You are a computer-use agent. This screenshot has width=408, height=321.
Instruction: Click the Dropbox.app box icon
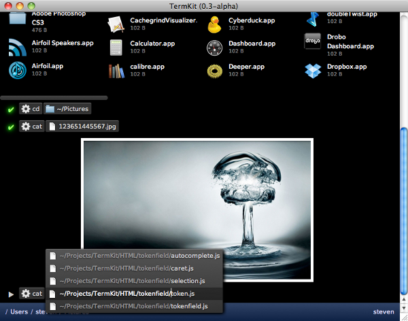click(313, 71)
